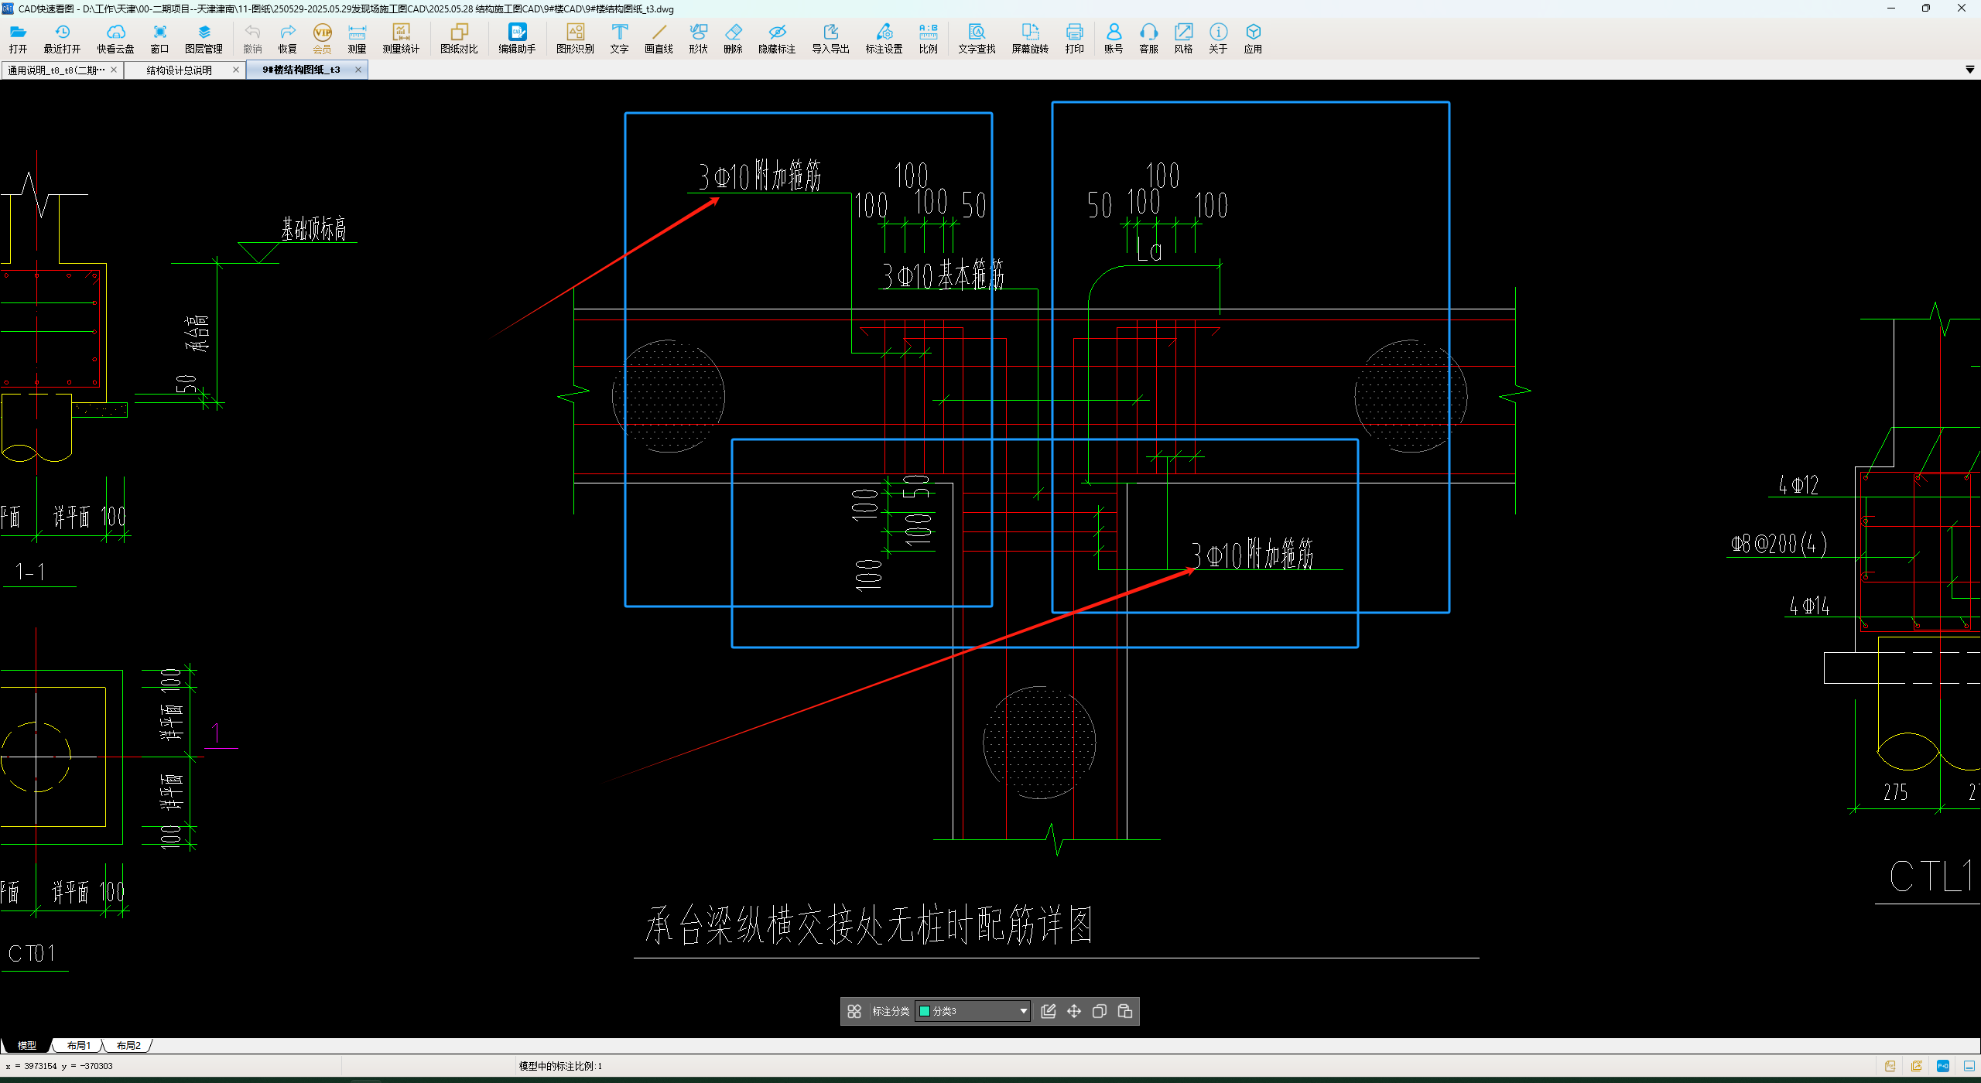The height and width of the screenshot is (1083, 1981).
Task: Expand the document tab list arrow
Action: point(1969,70)
